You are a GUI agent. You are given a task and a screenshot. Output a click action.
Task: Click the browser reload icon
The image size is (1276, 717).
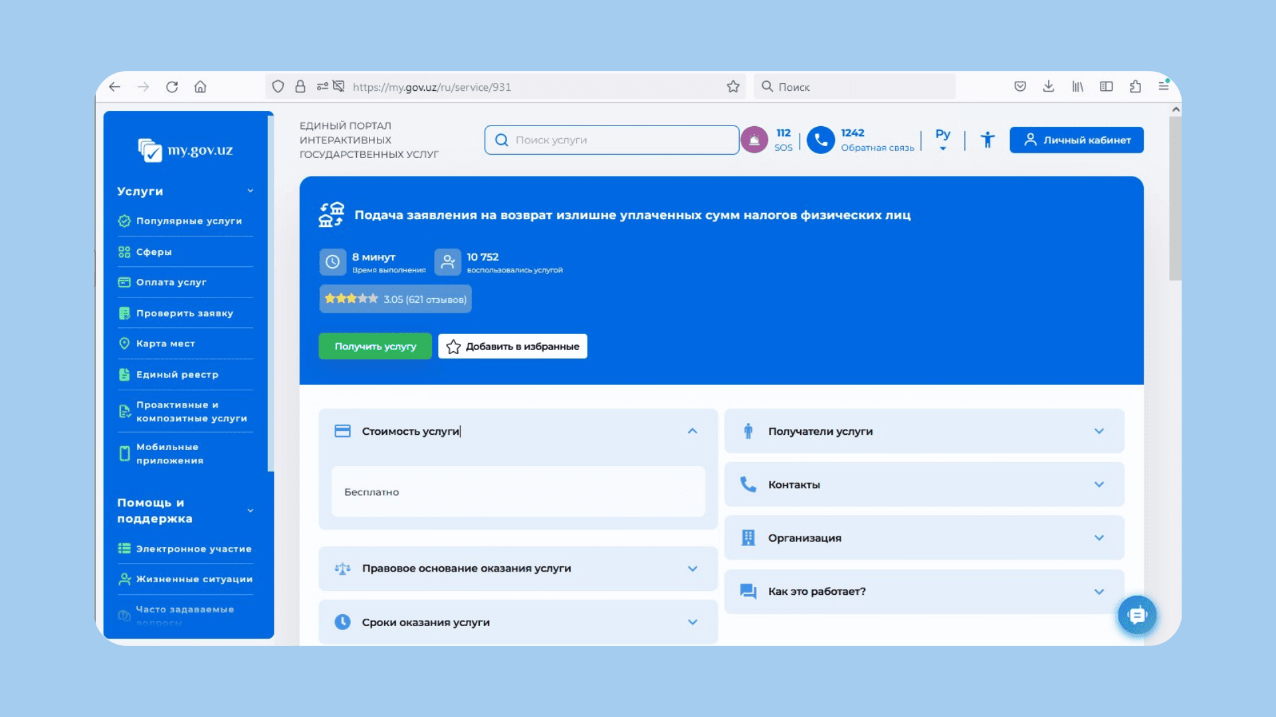point(172,87)
